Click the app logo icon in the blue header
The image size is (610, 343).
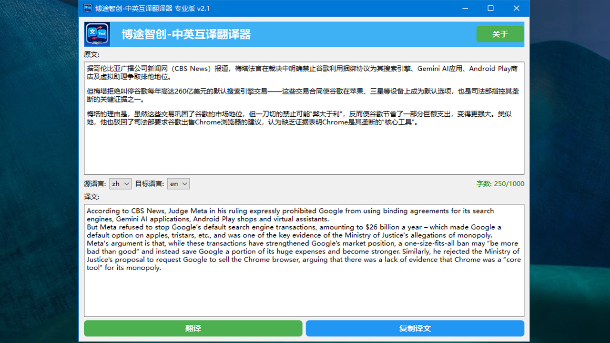(x=97, y=34)
